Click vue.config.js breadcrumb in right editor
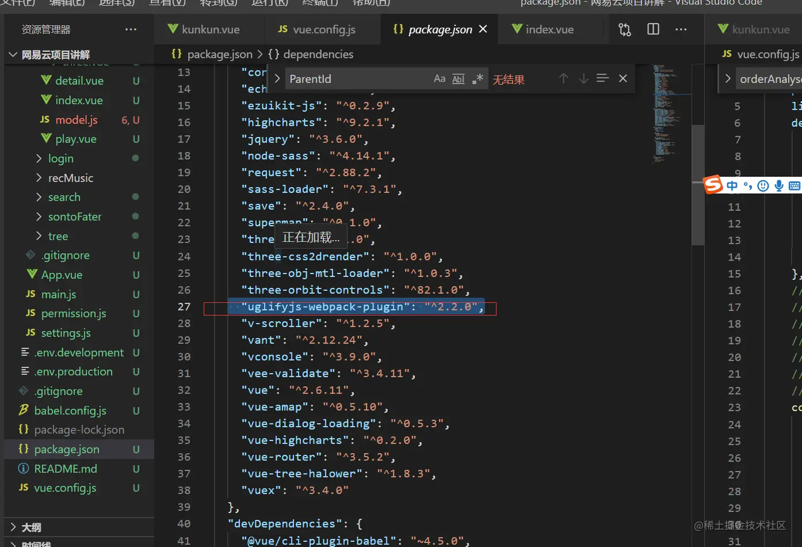802x547 pixels. pos(761,54)
